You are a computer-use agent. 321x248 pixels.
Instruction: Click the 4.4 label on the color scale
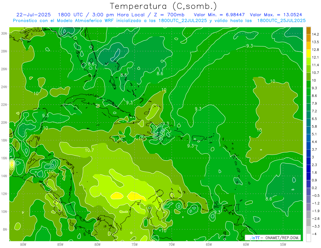pyautogui.click(x=315, y=142)
